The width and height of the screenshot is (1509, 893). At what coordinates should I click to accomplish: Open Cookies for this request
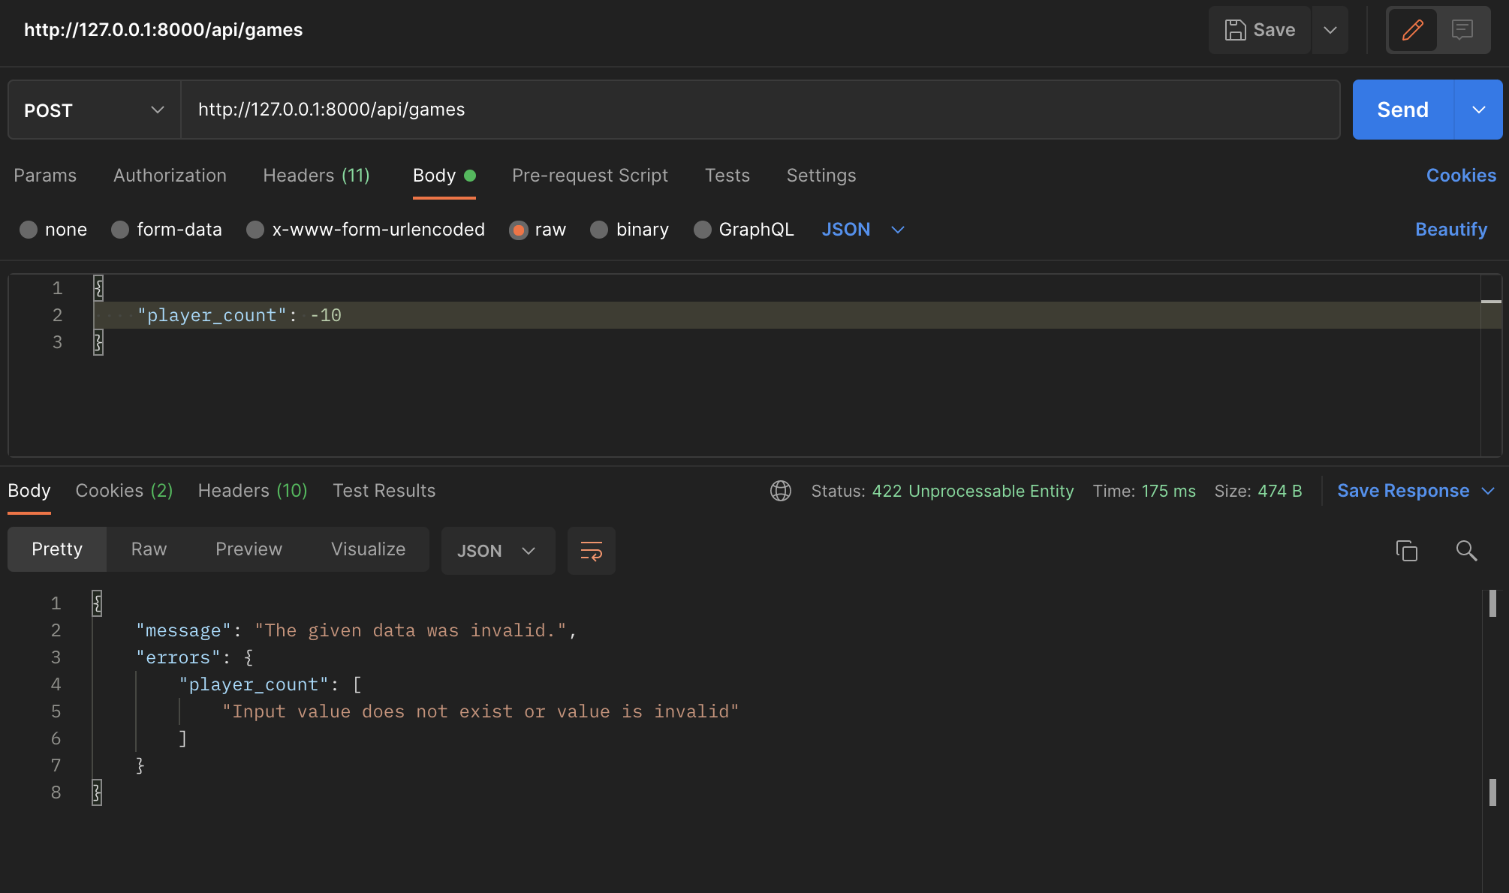pos(1459,176)
